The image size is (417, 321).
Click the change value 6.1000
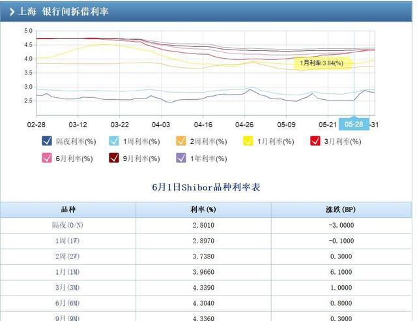click(x=341, y=272)
